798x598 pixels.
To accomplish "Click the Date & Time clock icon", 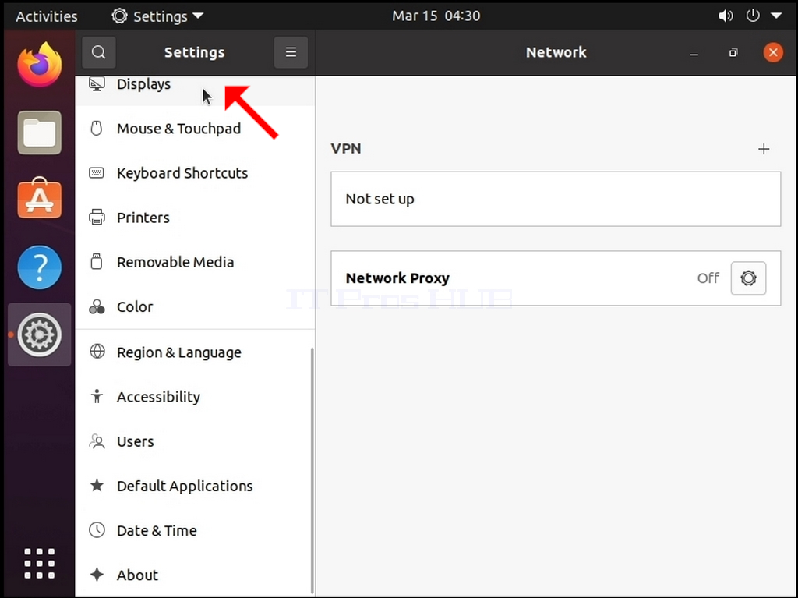I will (97, 530).
